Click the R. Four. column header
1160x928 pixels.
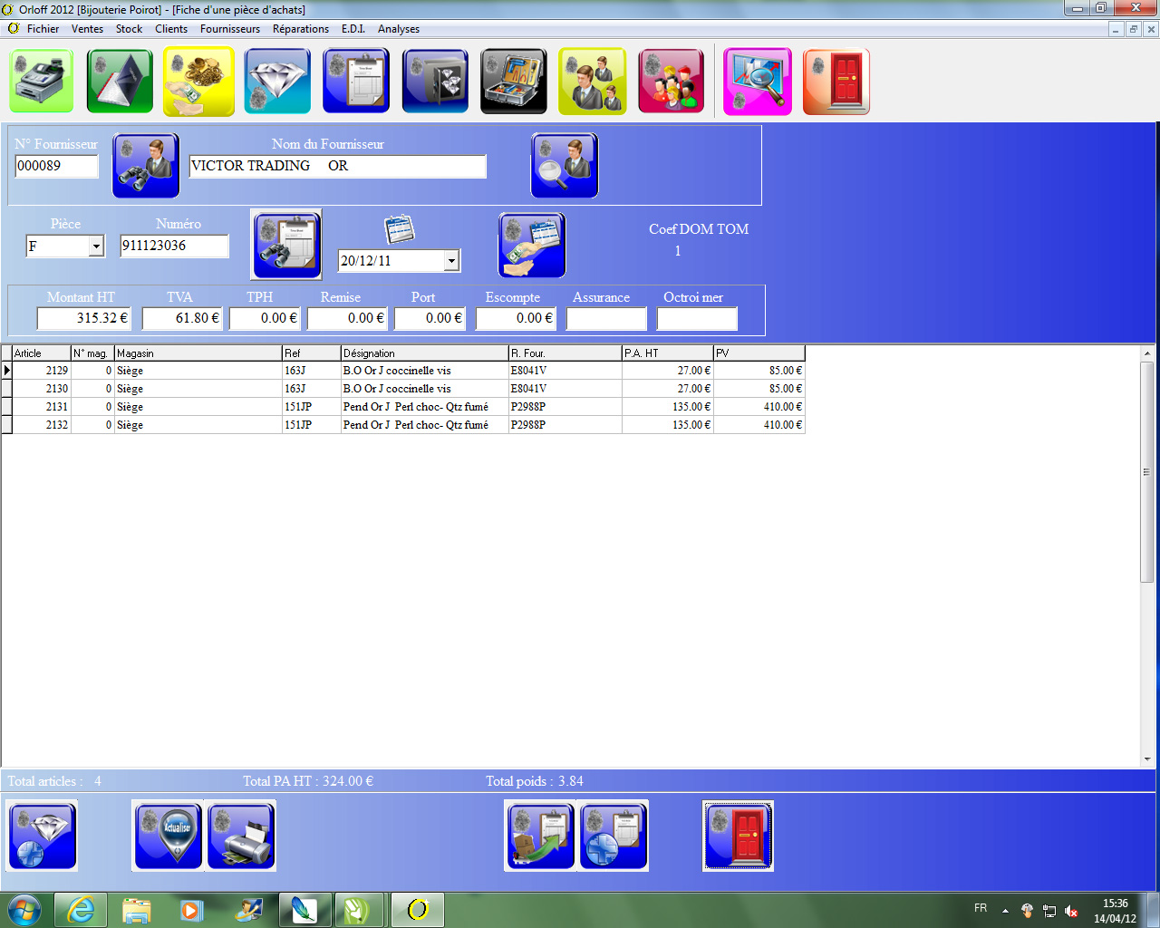[x=565, y=353]
